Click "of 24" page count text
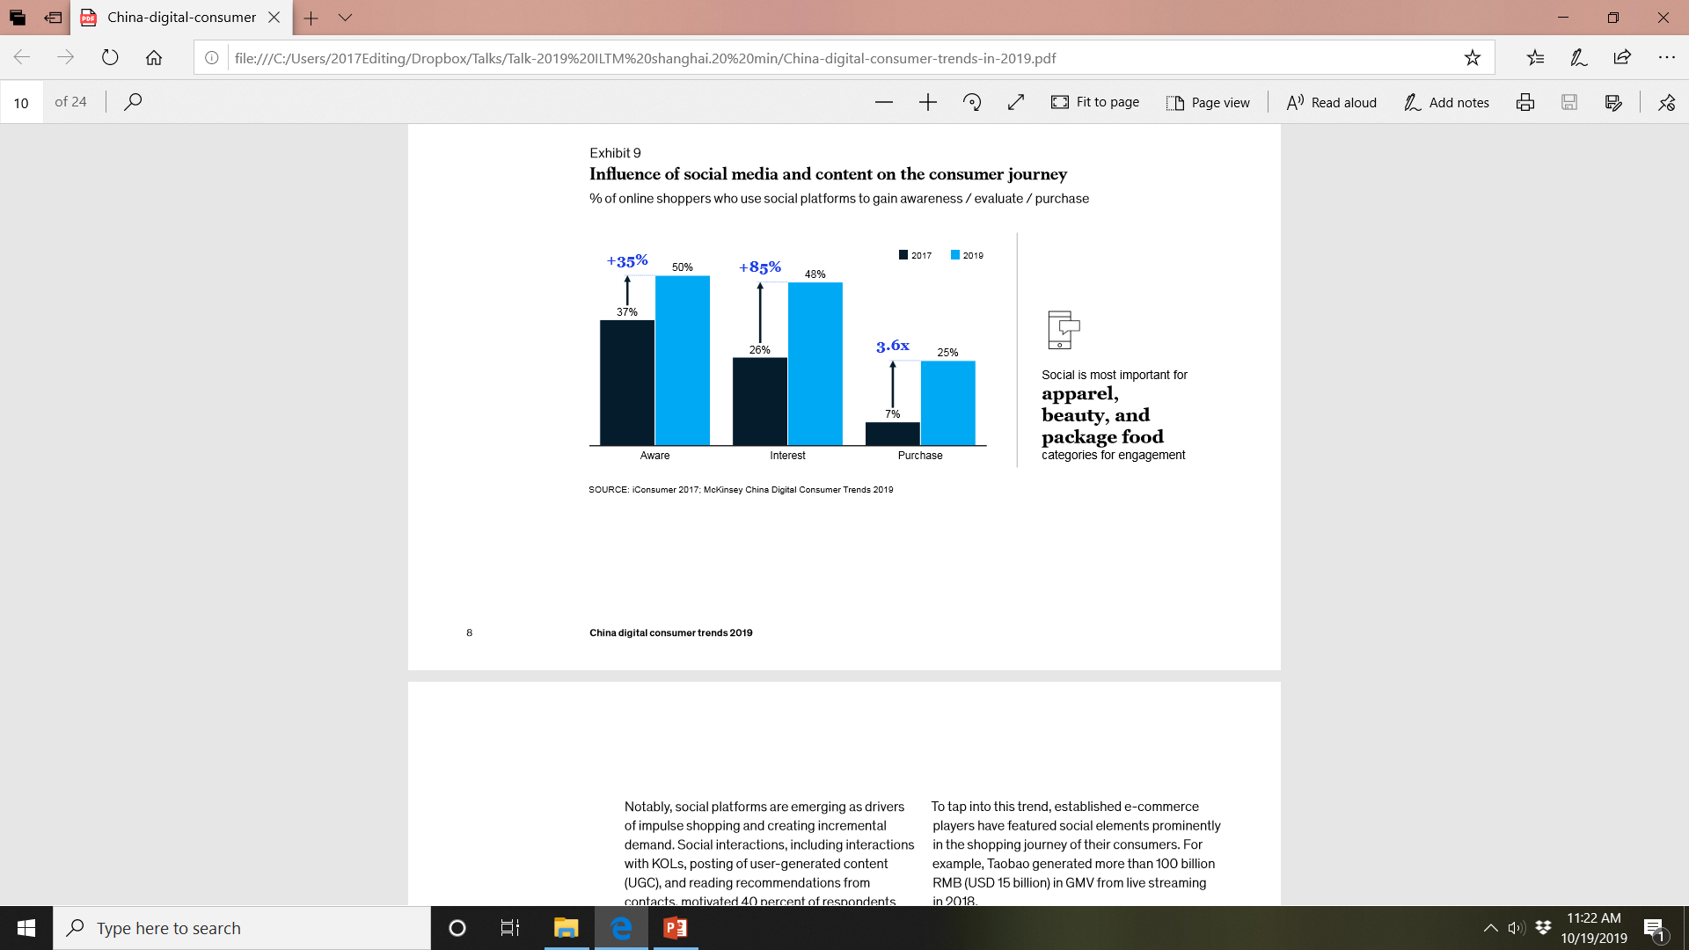Viewport: 1689px width, 950px height. pyautogui.click(x=70, y=102)
